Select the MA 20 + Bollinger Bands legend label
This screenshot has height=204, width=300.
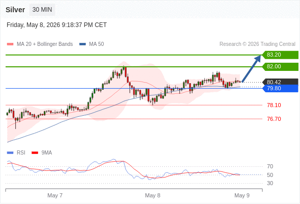[x=45, y=44]
